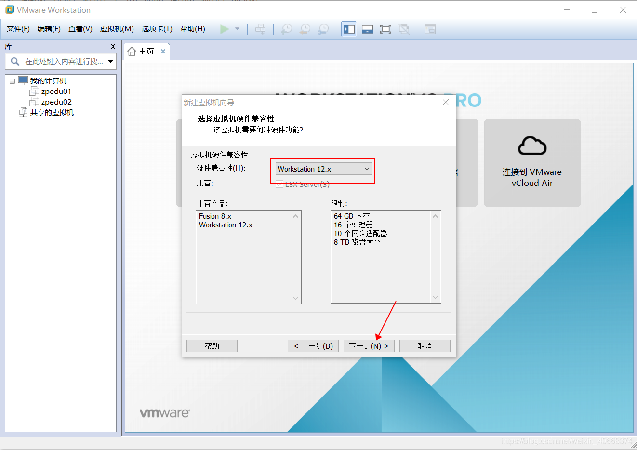Click the 上一步(B) back button
This screenshot has height=450, width=637.
click(313, 346)
